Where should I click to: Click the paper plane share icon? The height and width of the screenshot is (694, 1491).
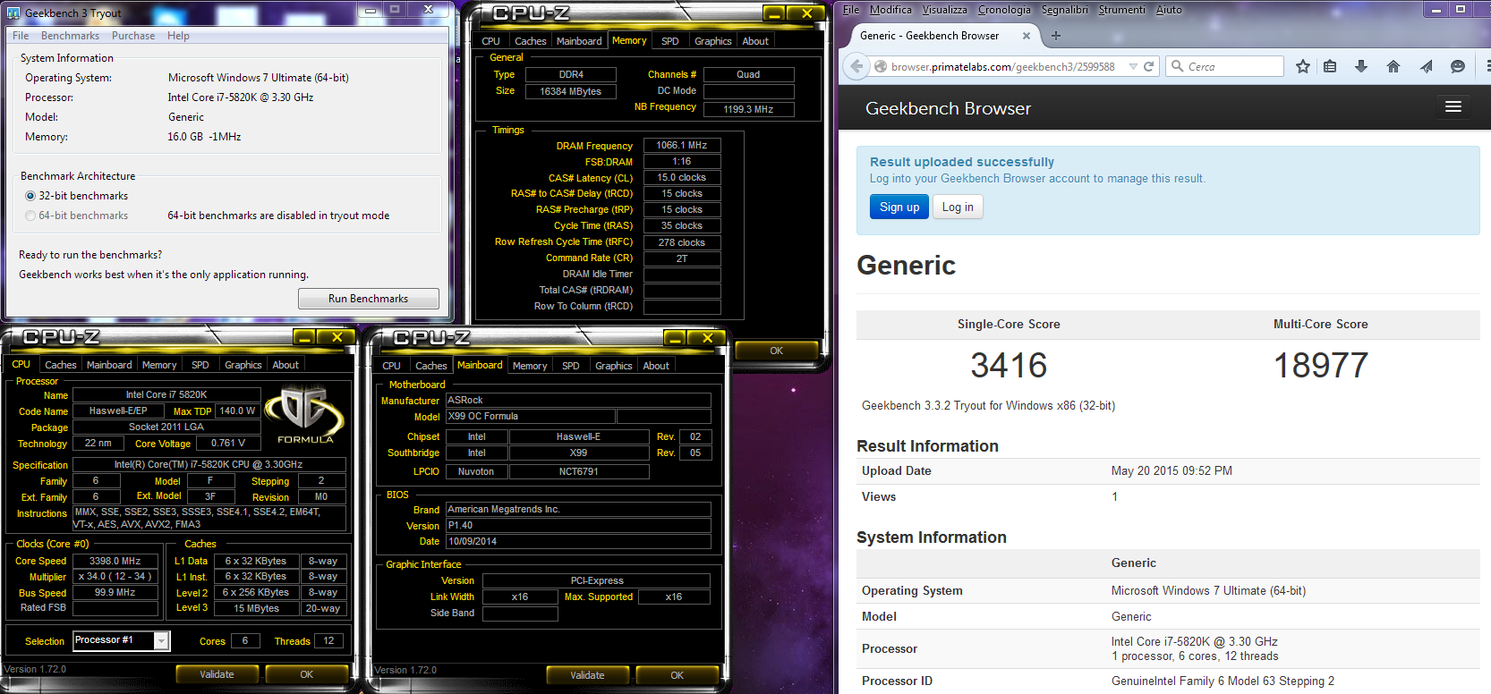coord(1426,66)
